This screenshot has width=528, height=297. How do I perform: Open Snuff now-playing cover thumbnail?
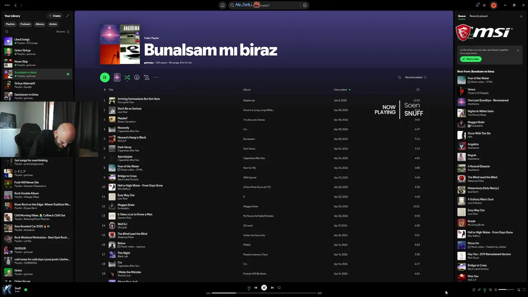point(7,290)
